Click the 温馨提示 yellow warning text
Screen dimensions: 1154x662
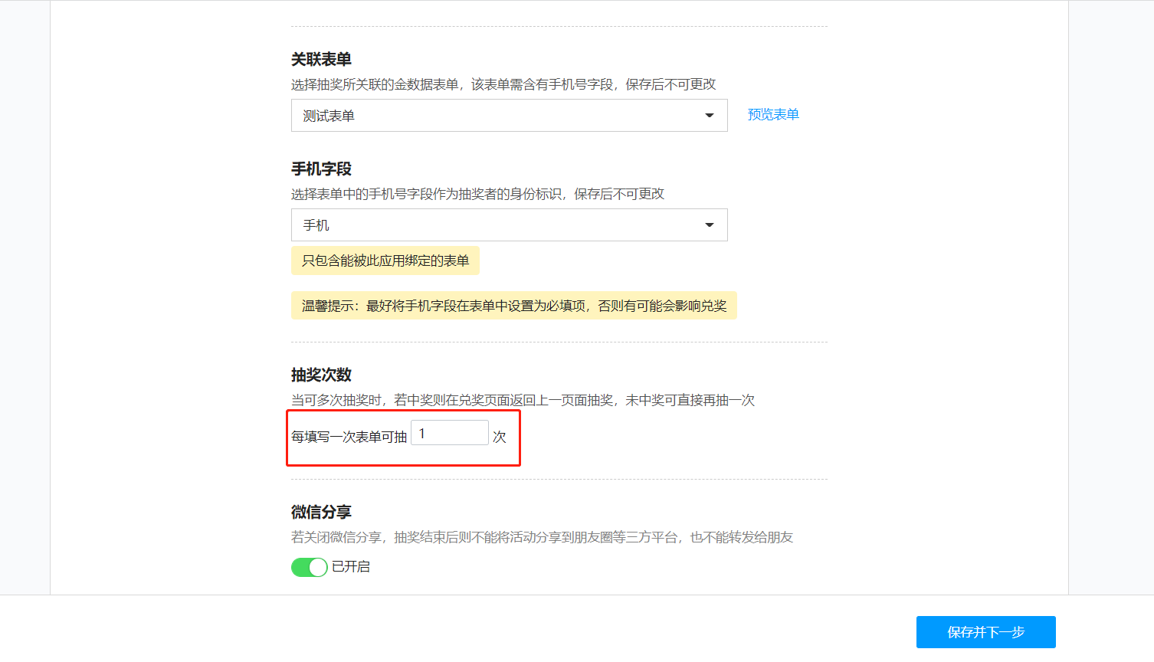[514, 306]
